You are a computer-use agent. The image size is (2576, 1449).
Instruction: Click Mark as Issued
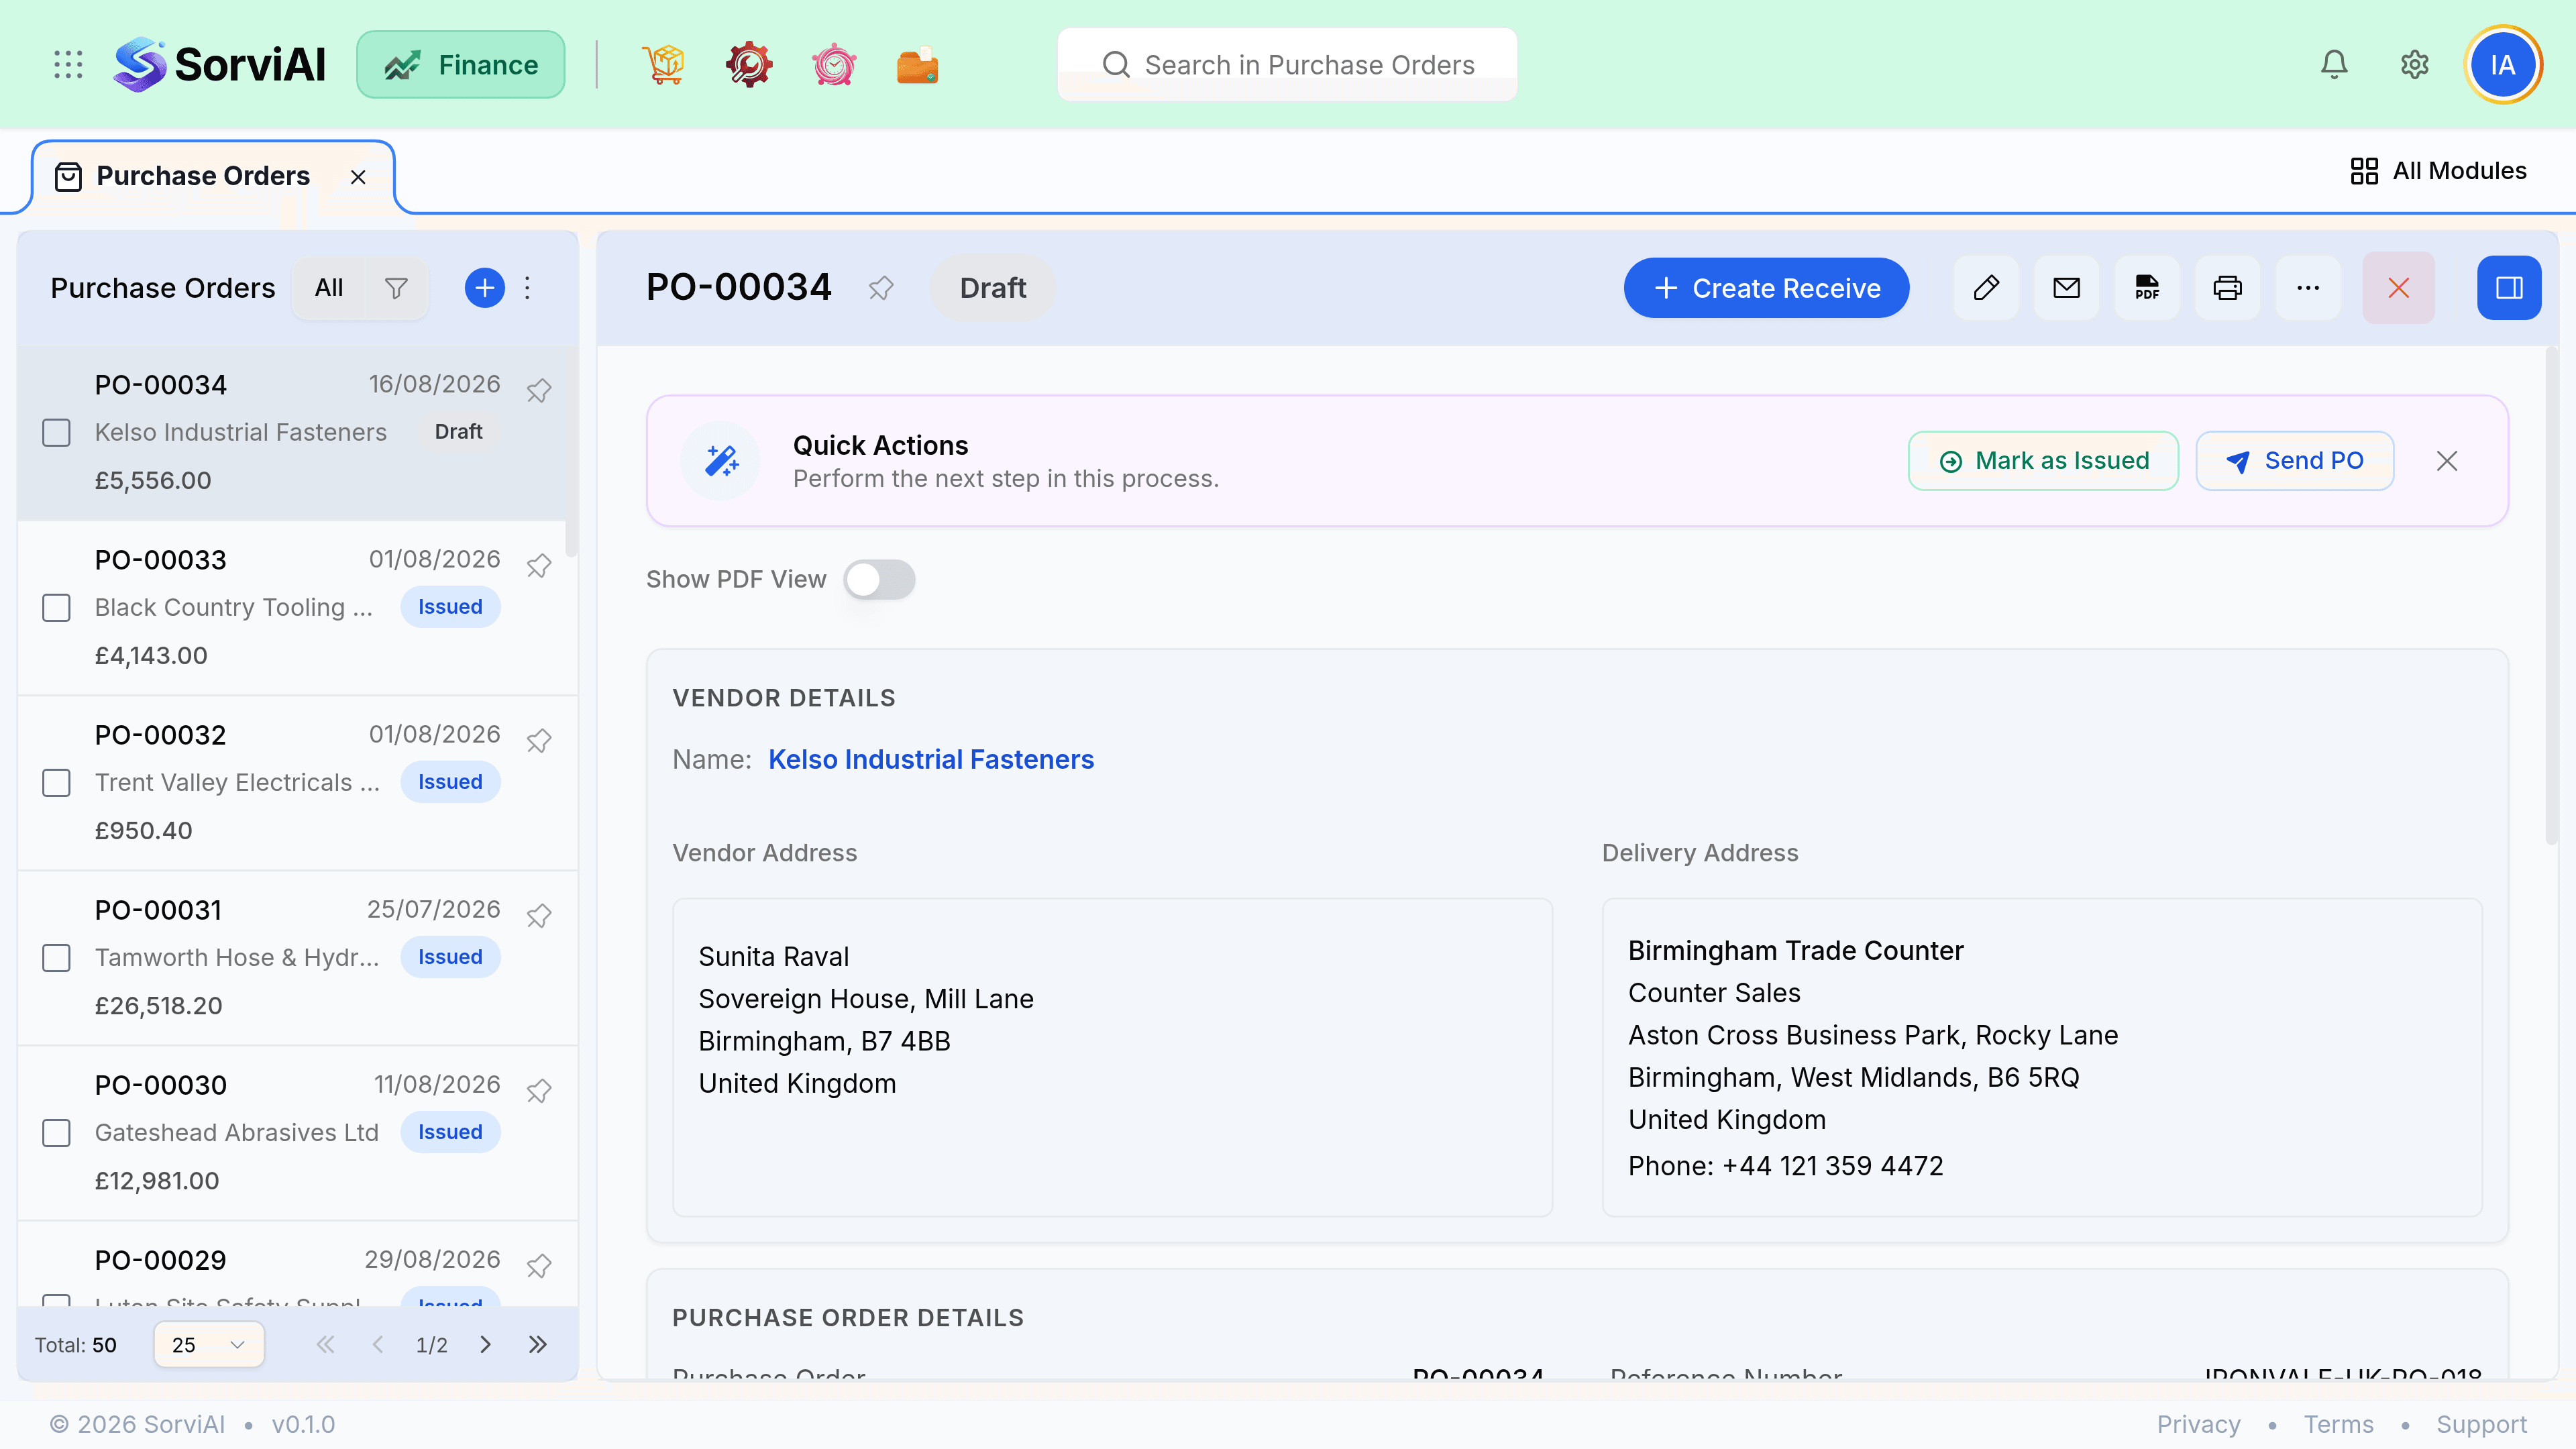pyautogui.click(x=2043, y=461)
